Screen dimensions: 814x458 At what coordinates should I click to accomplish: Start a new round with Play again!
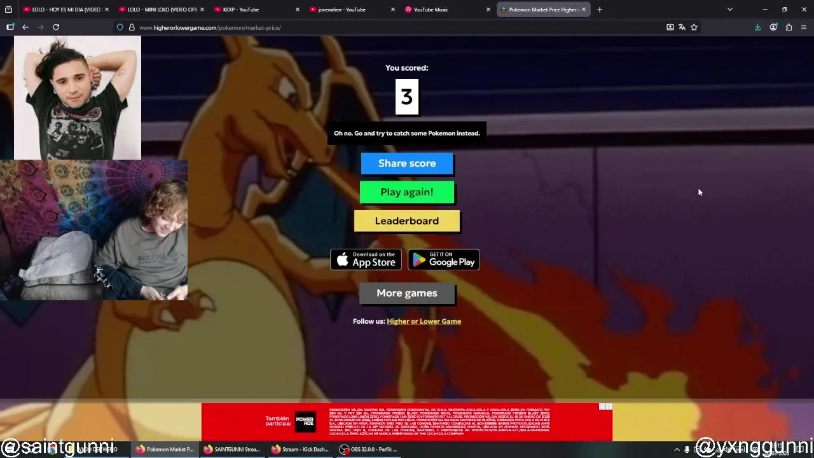407,192
